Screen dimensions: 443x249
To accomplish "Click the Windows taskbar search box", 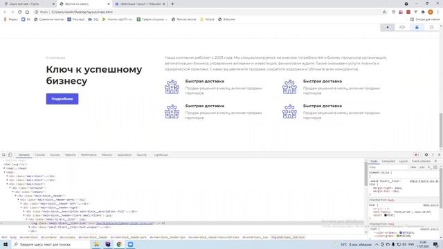I will click(50, 244).
